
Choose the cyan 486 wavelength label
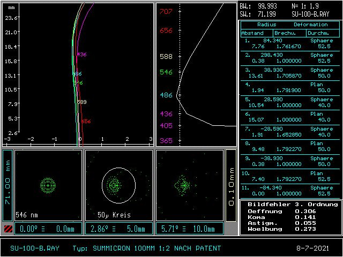tap(166, 95)
